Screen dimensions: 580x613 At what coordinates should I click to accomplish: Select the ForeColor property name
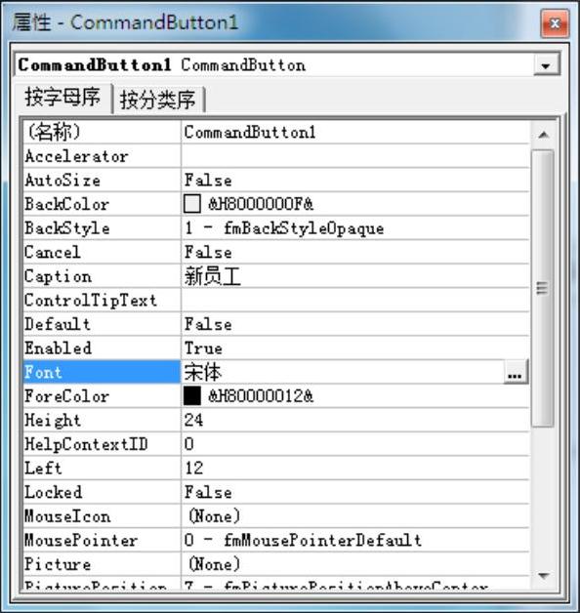coord(102,396)
